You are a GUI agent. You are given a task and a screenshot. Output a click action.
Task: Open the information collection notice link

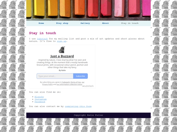pos(69,84)
